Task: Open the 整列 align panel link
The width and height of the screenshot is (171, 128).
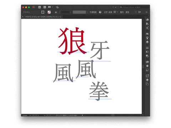Action: point(122,12)
